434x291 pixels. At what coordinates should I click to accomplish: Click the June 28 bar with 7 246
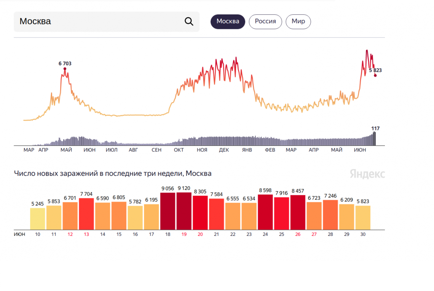pyautogui.click(x=330, y=215)
